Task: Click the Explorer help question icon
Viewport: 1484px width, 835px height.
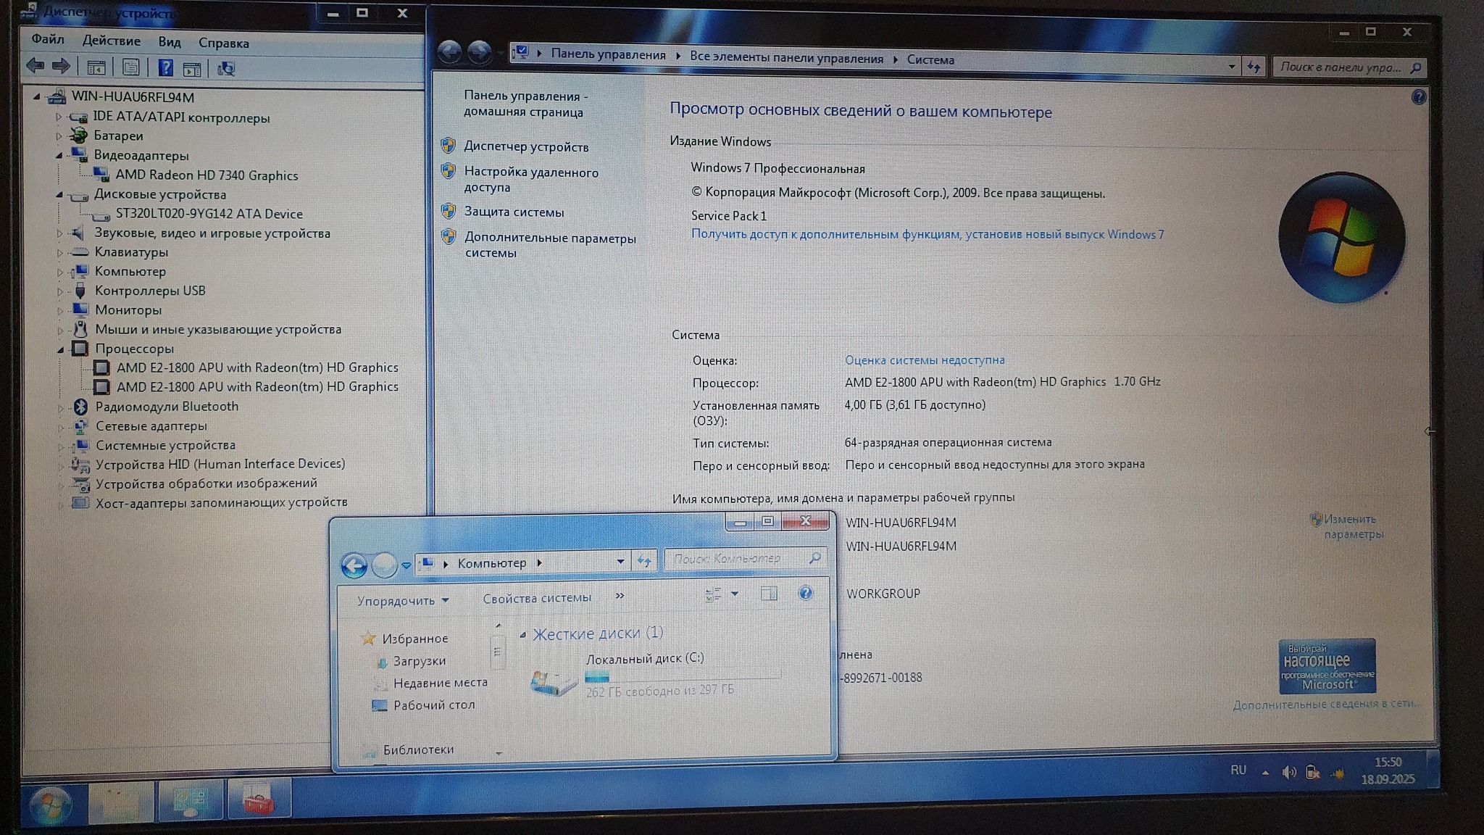Action: pyautogui.click(x=805, y=593)
